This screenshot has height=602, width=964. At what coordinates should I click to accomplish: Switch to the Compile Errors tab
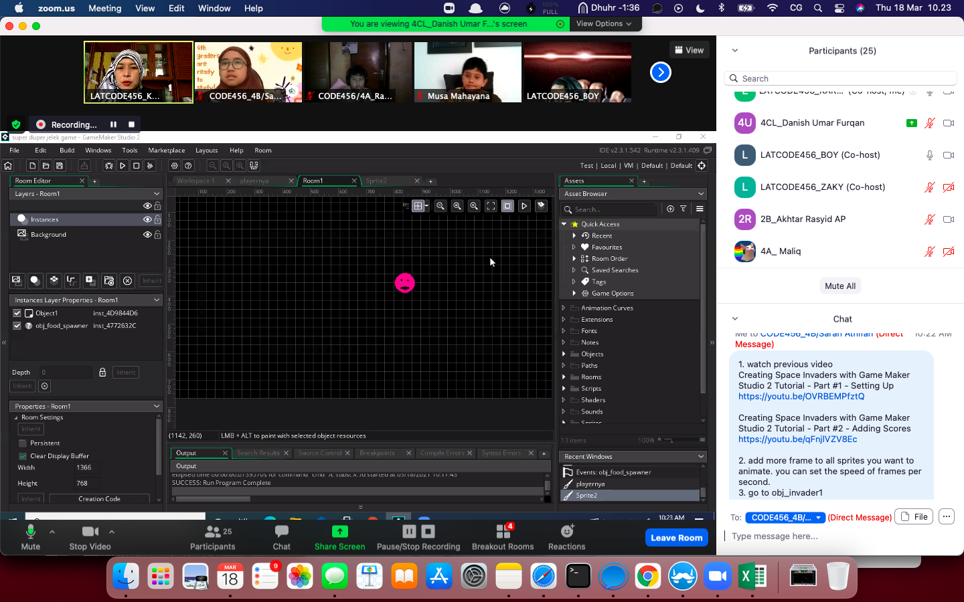442,454
